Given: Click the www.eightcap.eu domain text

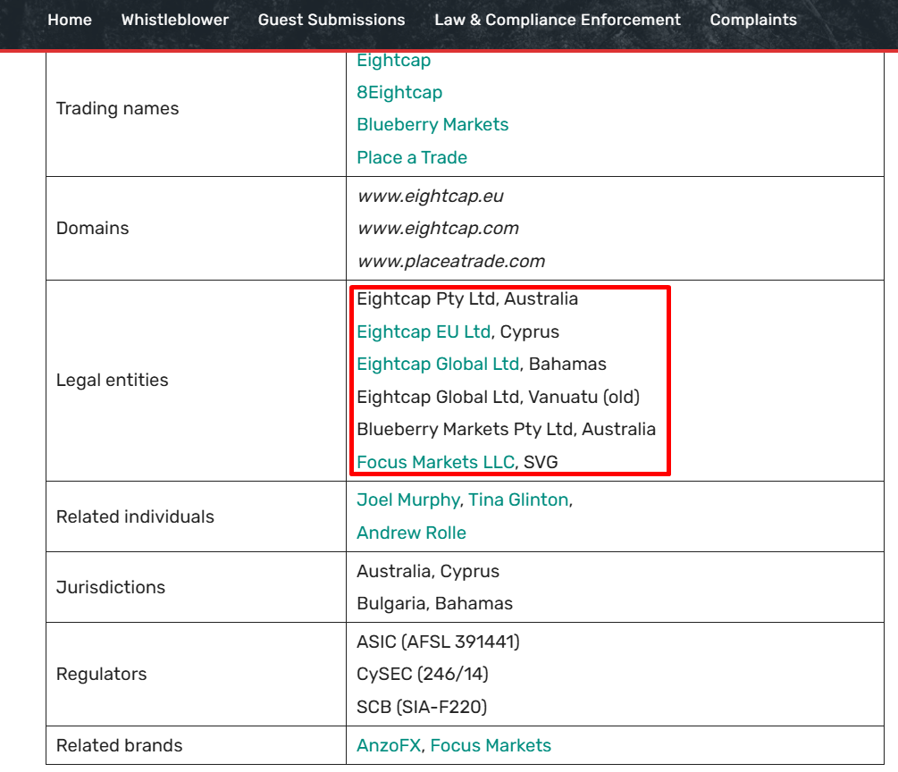Looking at the screenshot, I should point(431,197).
